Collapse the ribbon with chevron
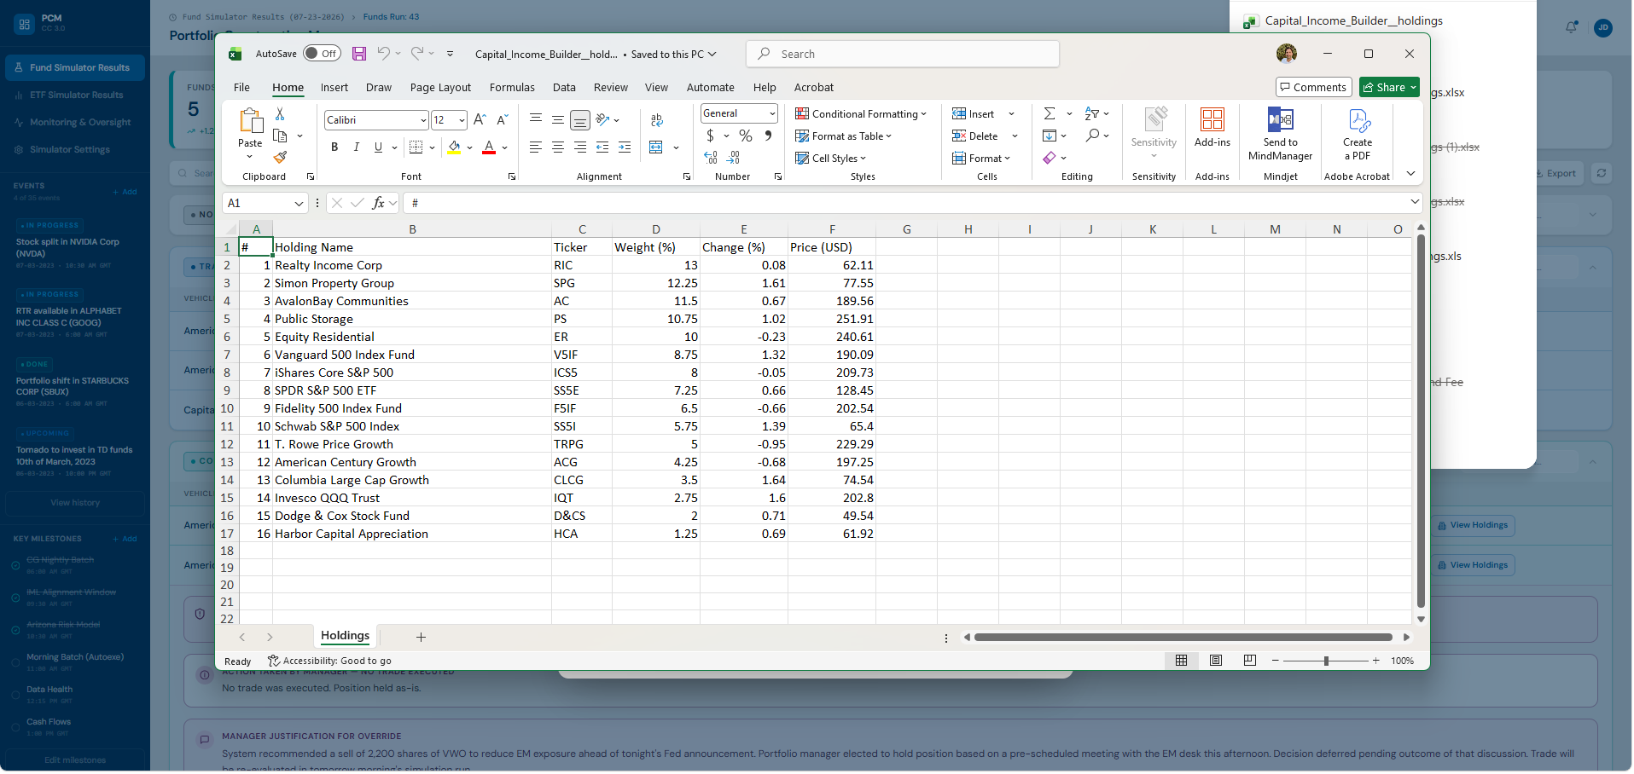1634x774 pixels. point(1410,174)
